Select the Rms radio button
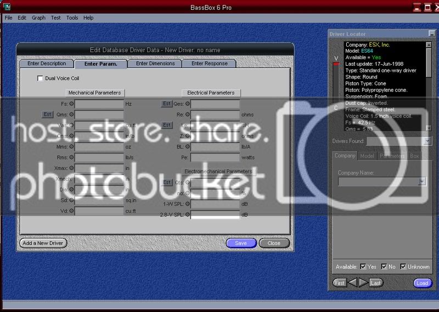 (71, 157)
